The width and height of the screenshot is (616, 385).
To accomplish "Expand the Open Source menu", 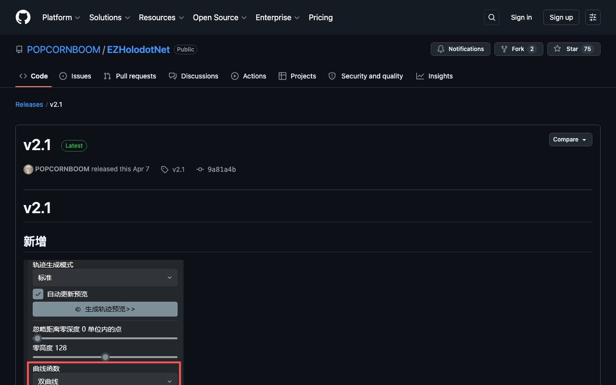I will point(220,17).
